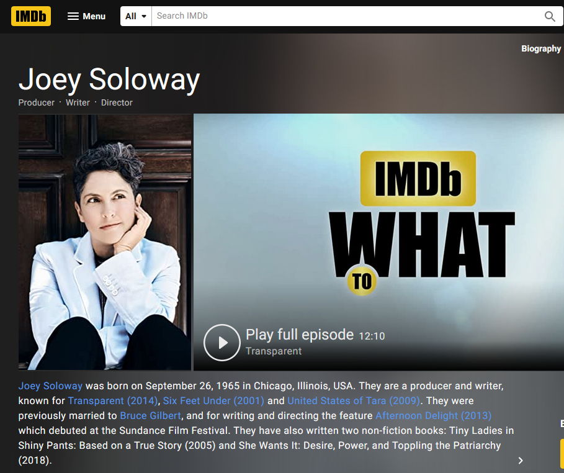Open the hamburger Menu icon
This screenshot has width=564, height=473.
click(x=73, y=16)
